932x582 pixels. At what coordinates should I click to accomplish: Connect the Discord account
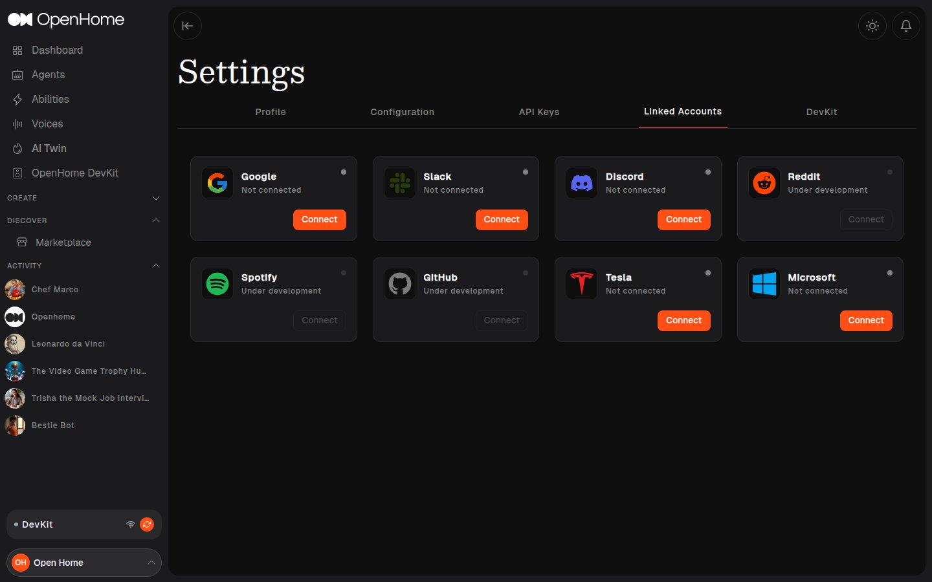[684, 220]
